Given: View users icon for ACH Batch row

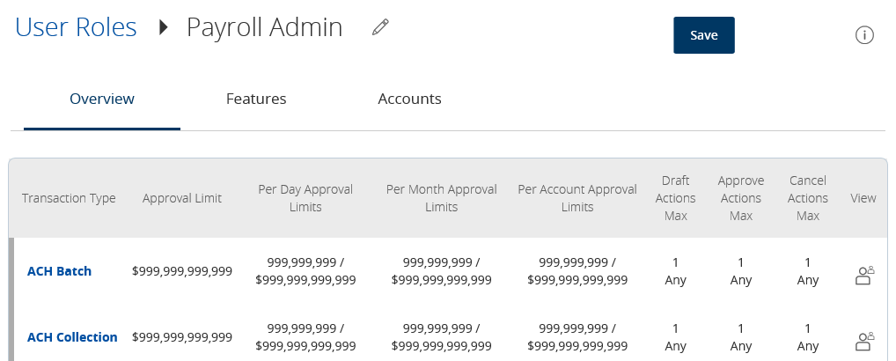Looking at the screenshot, I should (x=864, y=276).
